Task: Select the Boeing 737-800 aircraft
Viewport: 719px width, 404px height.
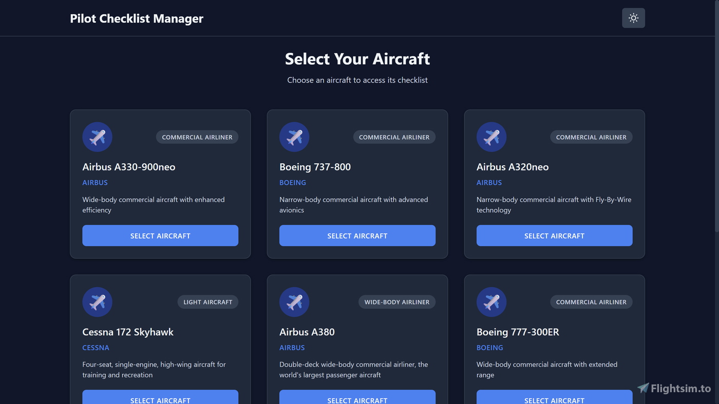Action: [357, 235]
